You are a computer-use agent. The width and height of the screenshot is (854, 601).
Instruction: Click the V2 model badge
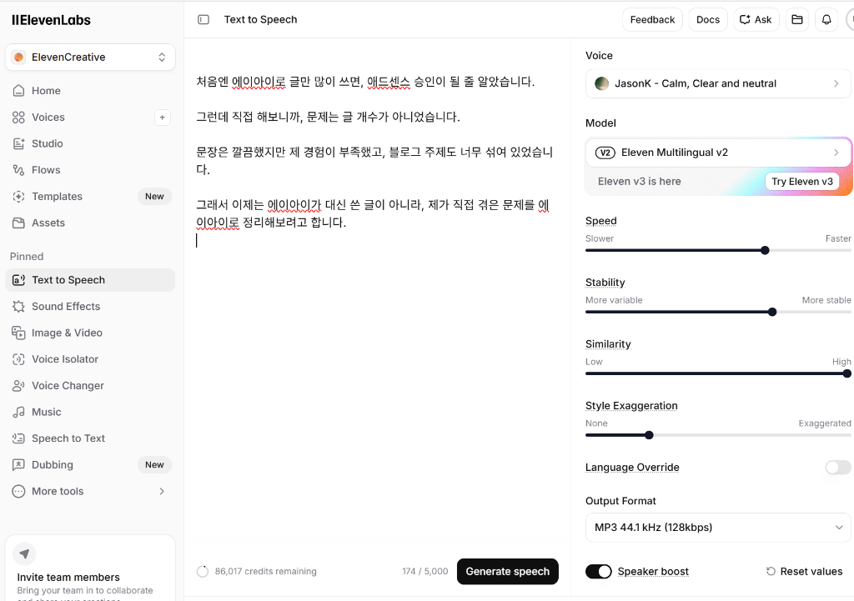(605, 153)
